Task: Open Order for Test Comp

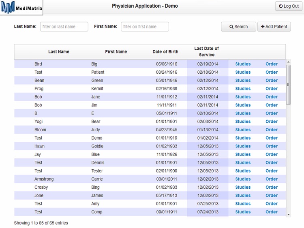Action: [272, 212]
